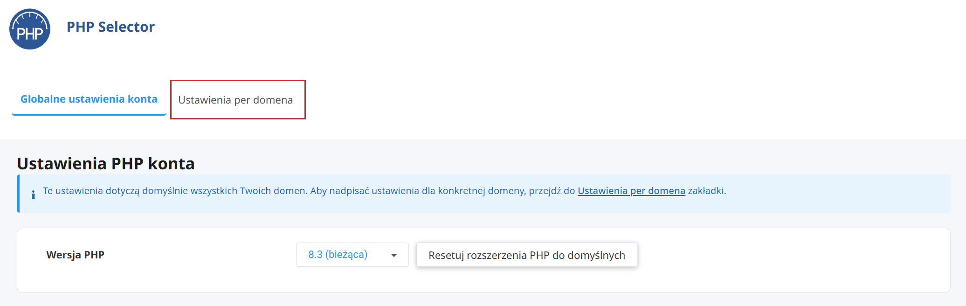
Task: Click the blue left edge of info banner
Action: click(18, 194)
